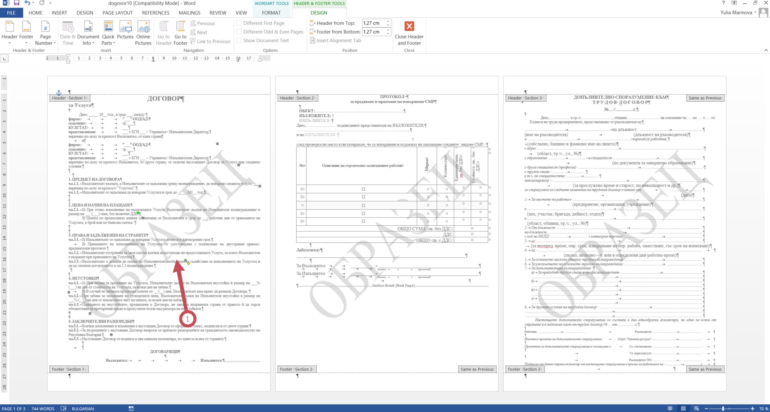This screenshot has height=412, width=770.
Task: Click the anchor icon on page one
Action: click(59, 92)
